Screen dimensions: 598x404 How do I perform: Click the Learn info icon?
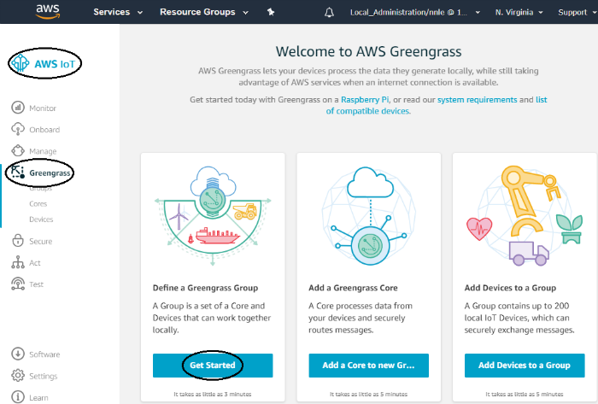[18, 397]
